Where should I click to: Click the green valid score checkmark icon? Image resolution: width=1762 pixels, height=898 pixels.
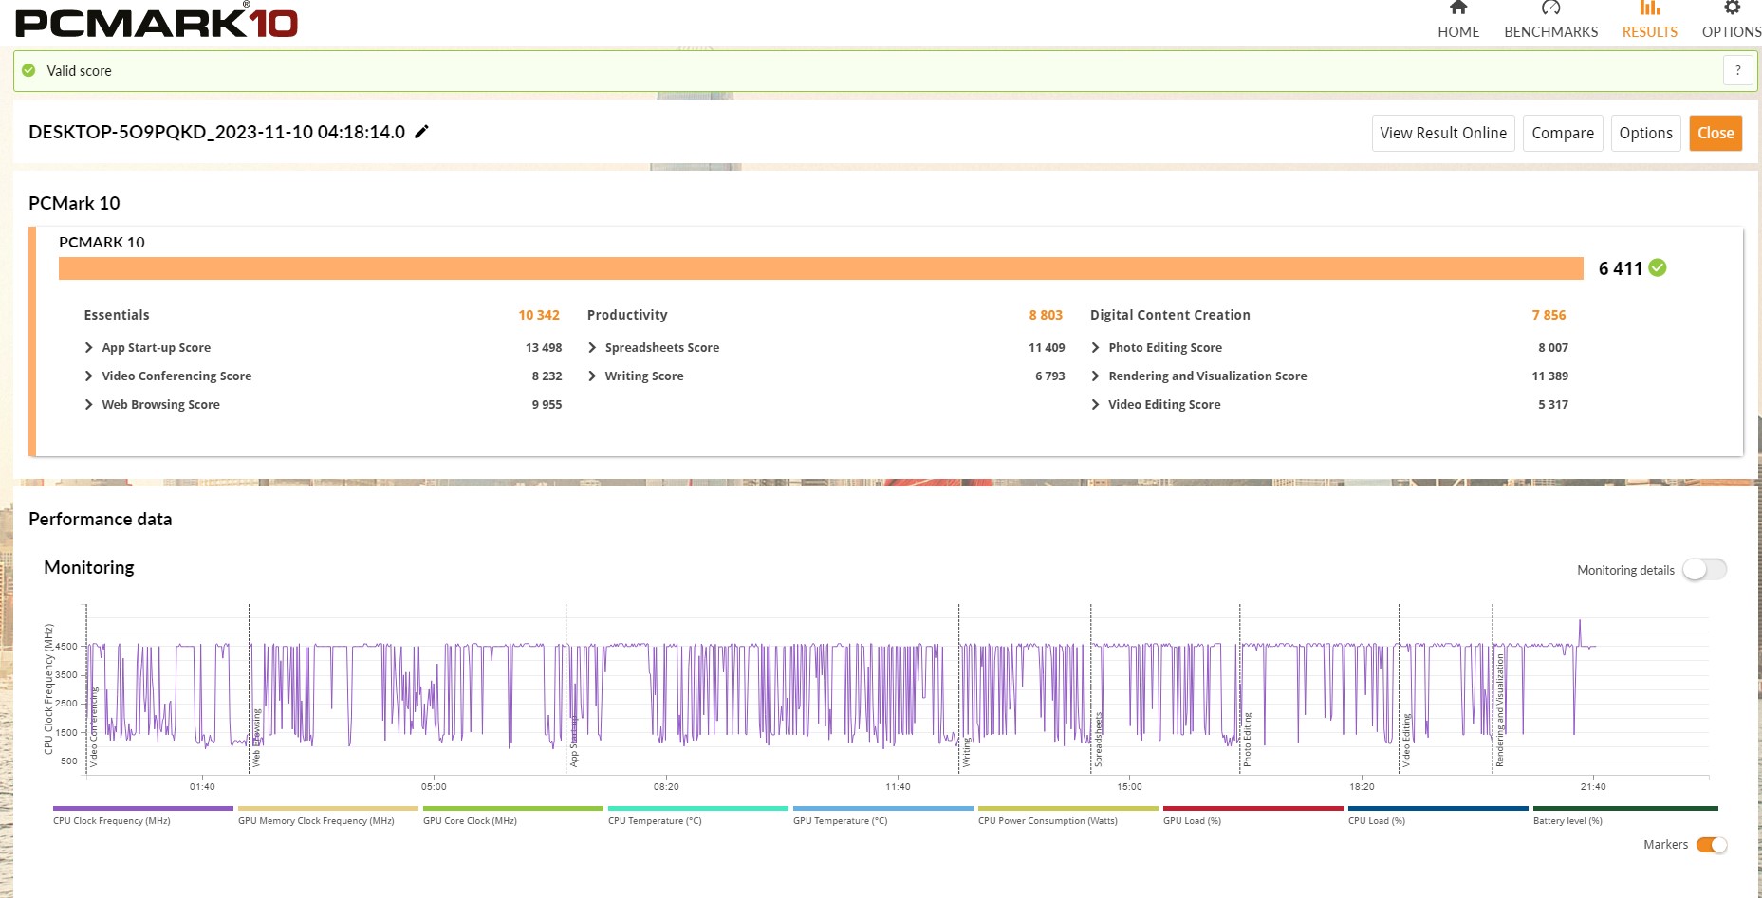coord(28,70)
